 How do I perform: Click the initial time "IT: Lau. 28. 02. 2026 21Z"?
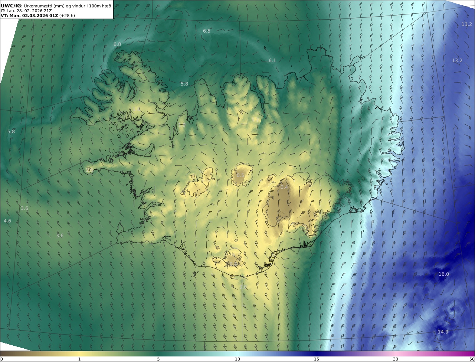[26, 11]
